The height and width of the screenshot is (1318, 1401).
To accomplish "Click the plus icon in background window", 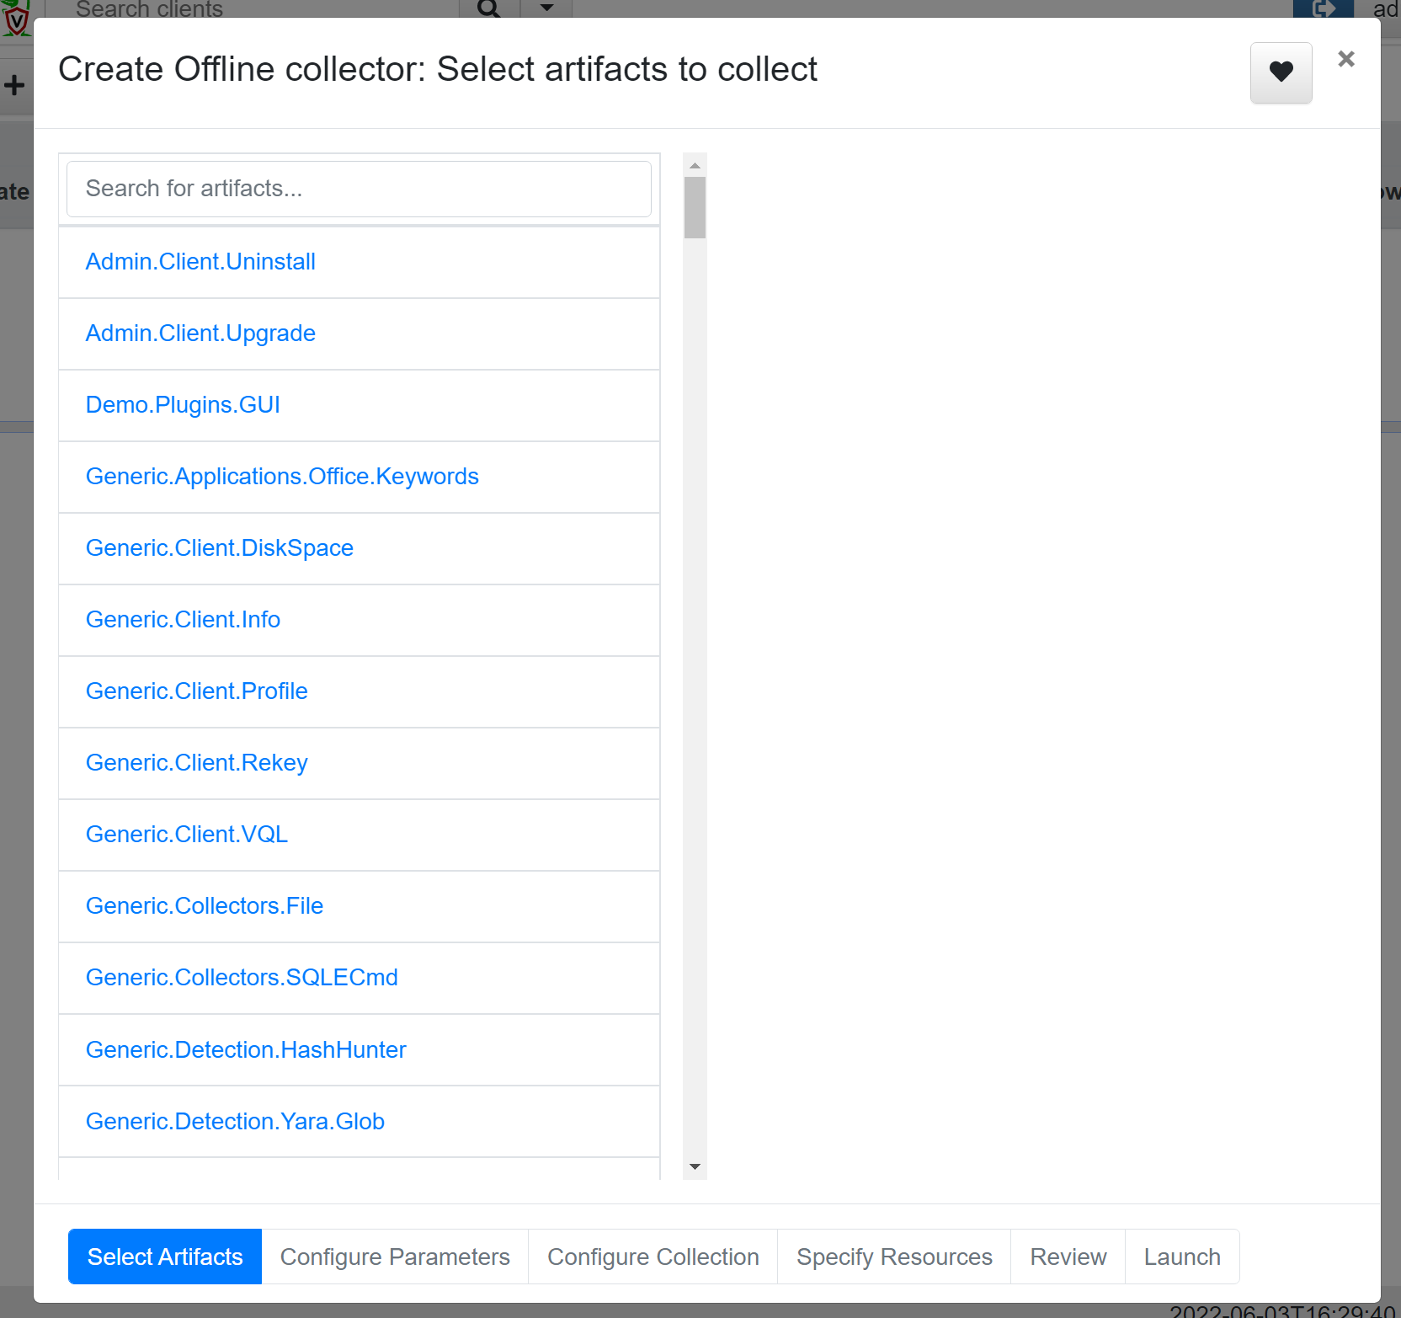I will pyautogui.click(x=14, y=85).
